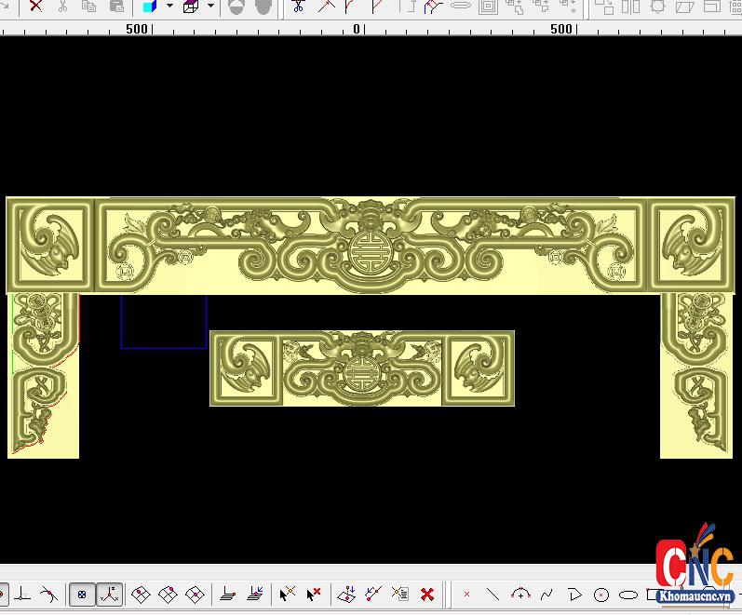This screenshot has height=615, width=742.
Task: Click the blue rectangle outline in viewport
Action: coord(164,347)
